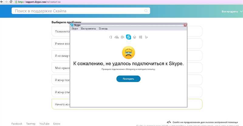Viewport: 243px width, 126px height.
Task: Focus the Поиск в поддержке Скайпа field
Action: [81, 11]
